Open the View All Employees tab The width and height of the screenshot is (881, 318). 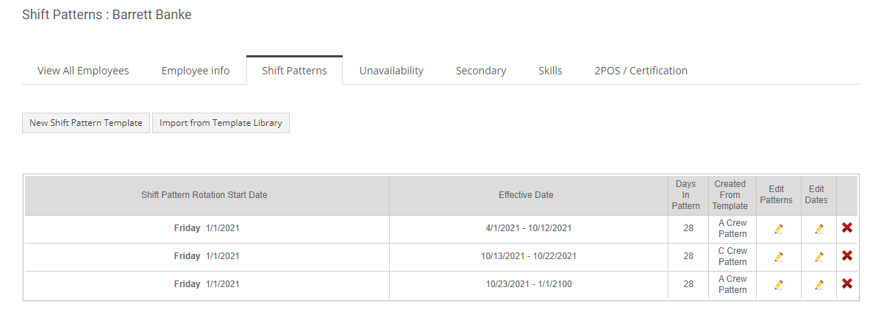point(83,71)
